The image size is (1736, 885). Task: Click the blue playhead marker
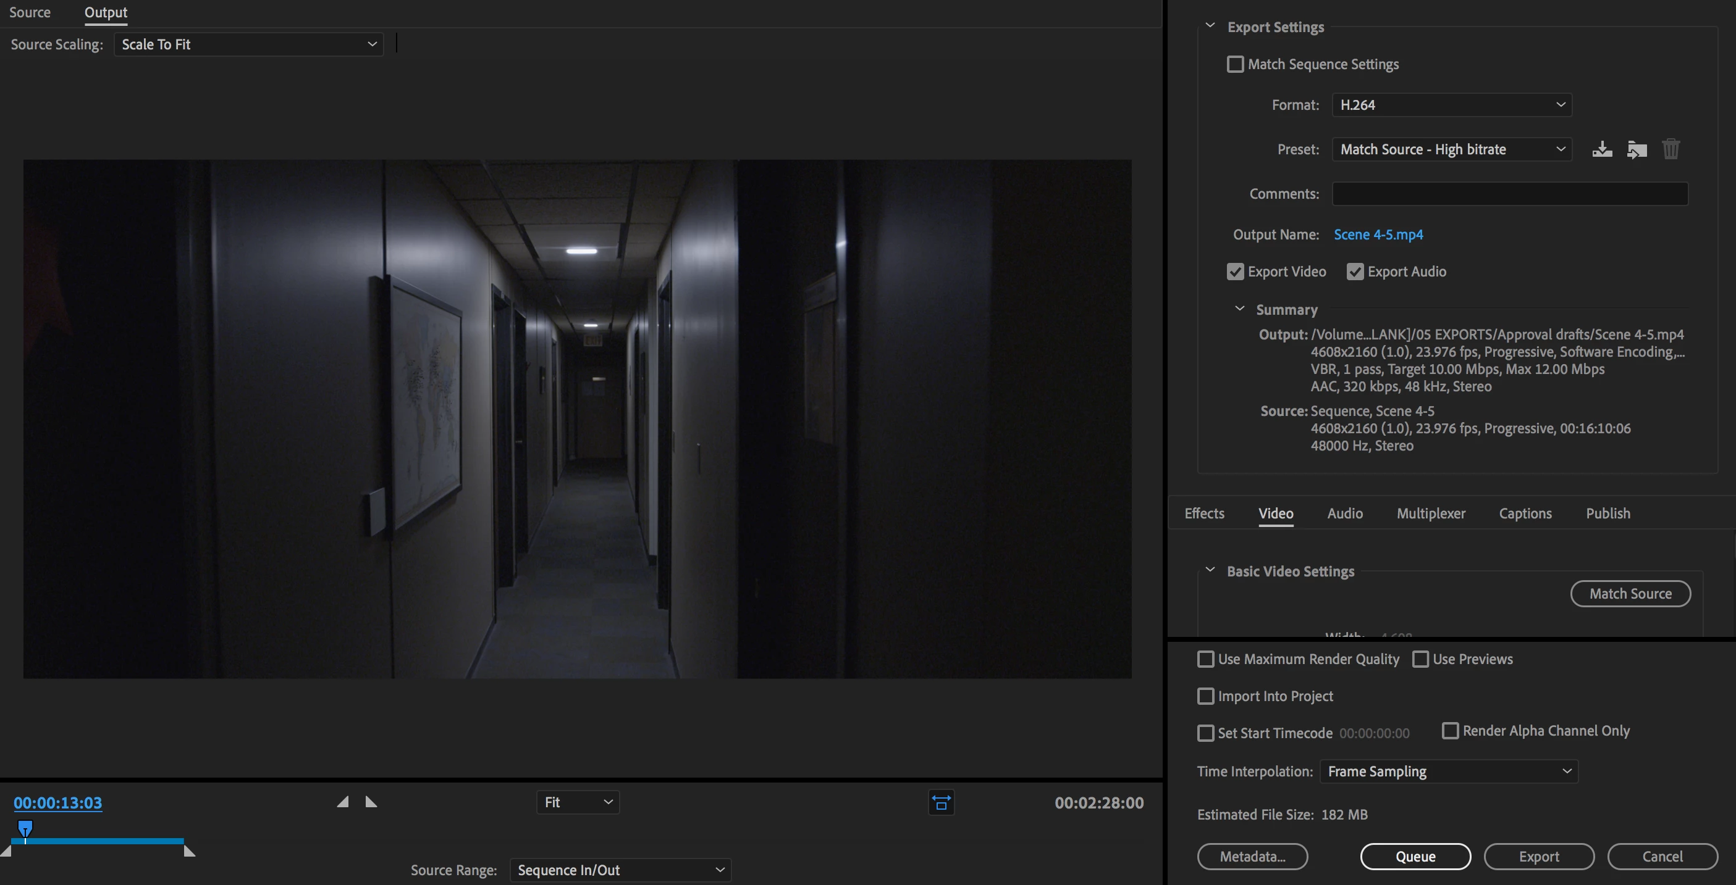25,828
